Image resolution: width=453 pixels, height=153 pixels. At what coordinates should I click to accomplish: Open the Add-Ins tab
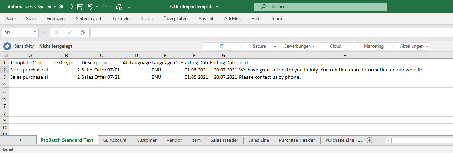(232, 18)
